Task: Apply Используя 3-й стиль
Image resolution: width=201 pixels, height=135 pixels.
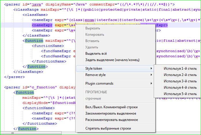Action: (180, 81)
